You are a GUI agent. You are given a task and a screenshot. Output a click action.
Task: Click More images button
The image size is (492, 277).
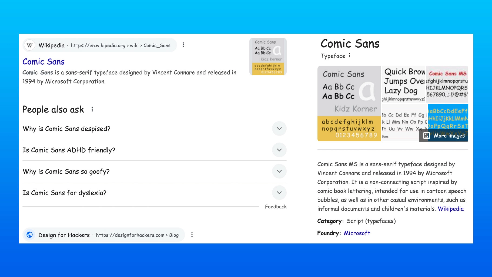[x=444, y=136]
